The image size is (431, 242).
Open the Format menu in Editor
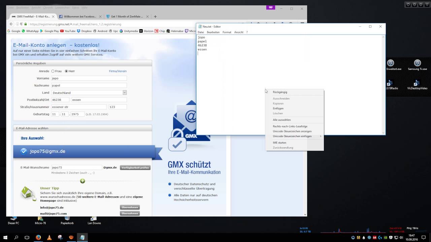pyautogui.click(x=227, y=32)
